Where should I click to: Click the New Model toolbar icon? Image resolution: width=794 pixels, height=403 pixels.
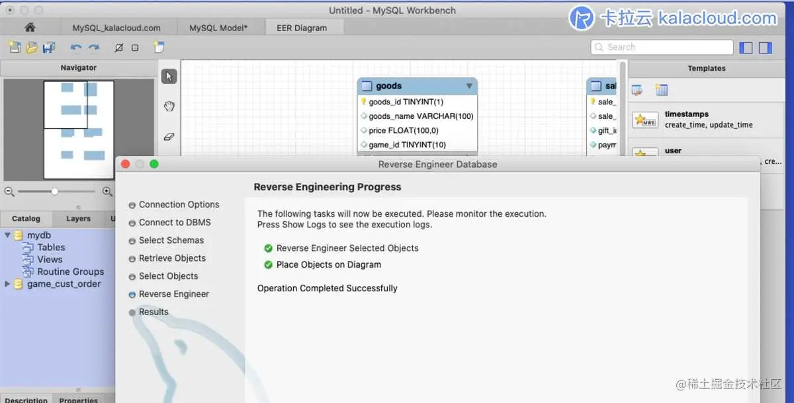(14, 48)
